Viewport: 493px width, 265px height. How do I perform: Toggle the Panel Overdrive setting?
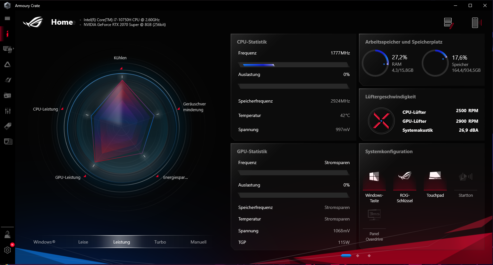[374, 225]
